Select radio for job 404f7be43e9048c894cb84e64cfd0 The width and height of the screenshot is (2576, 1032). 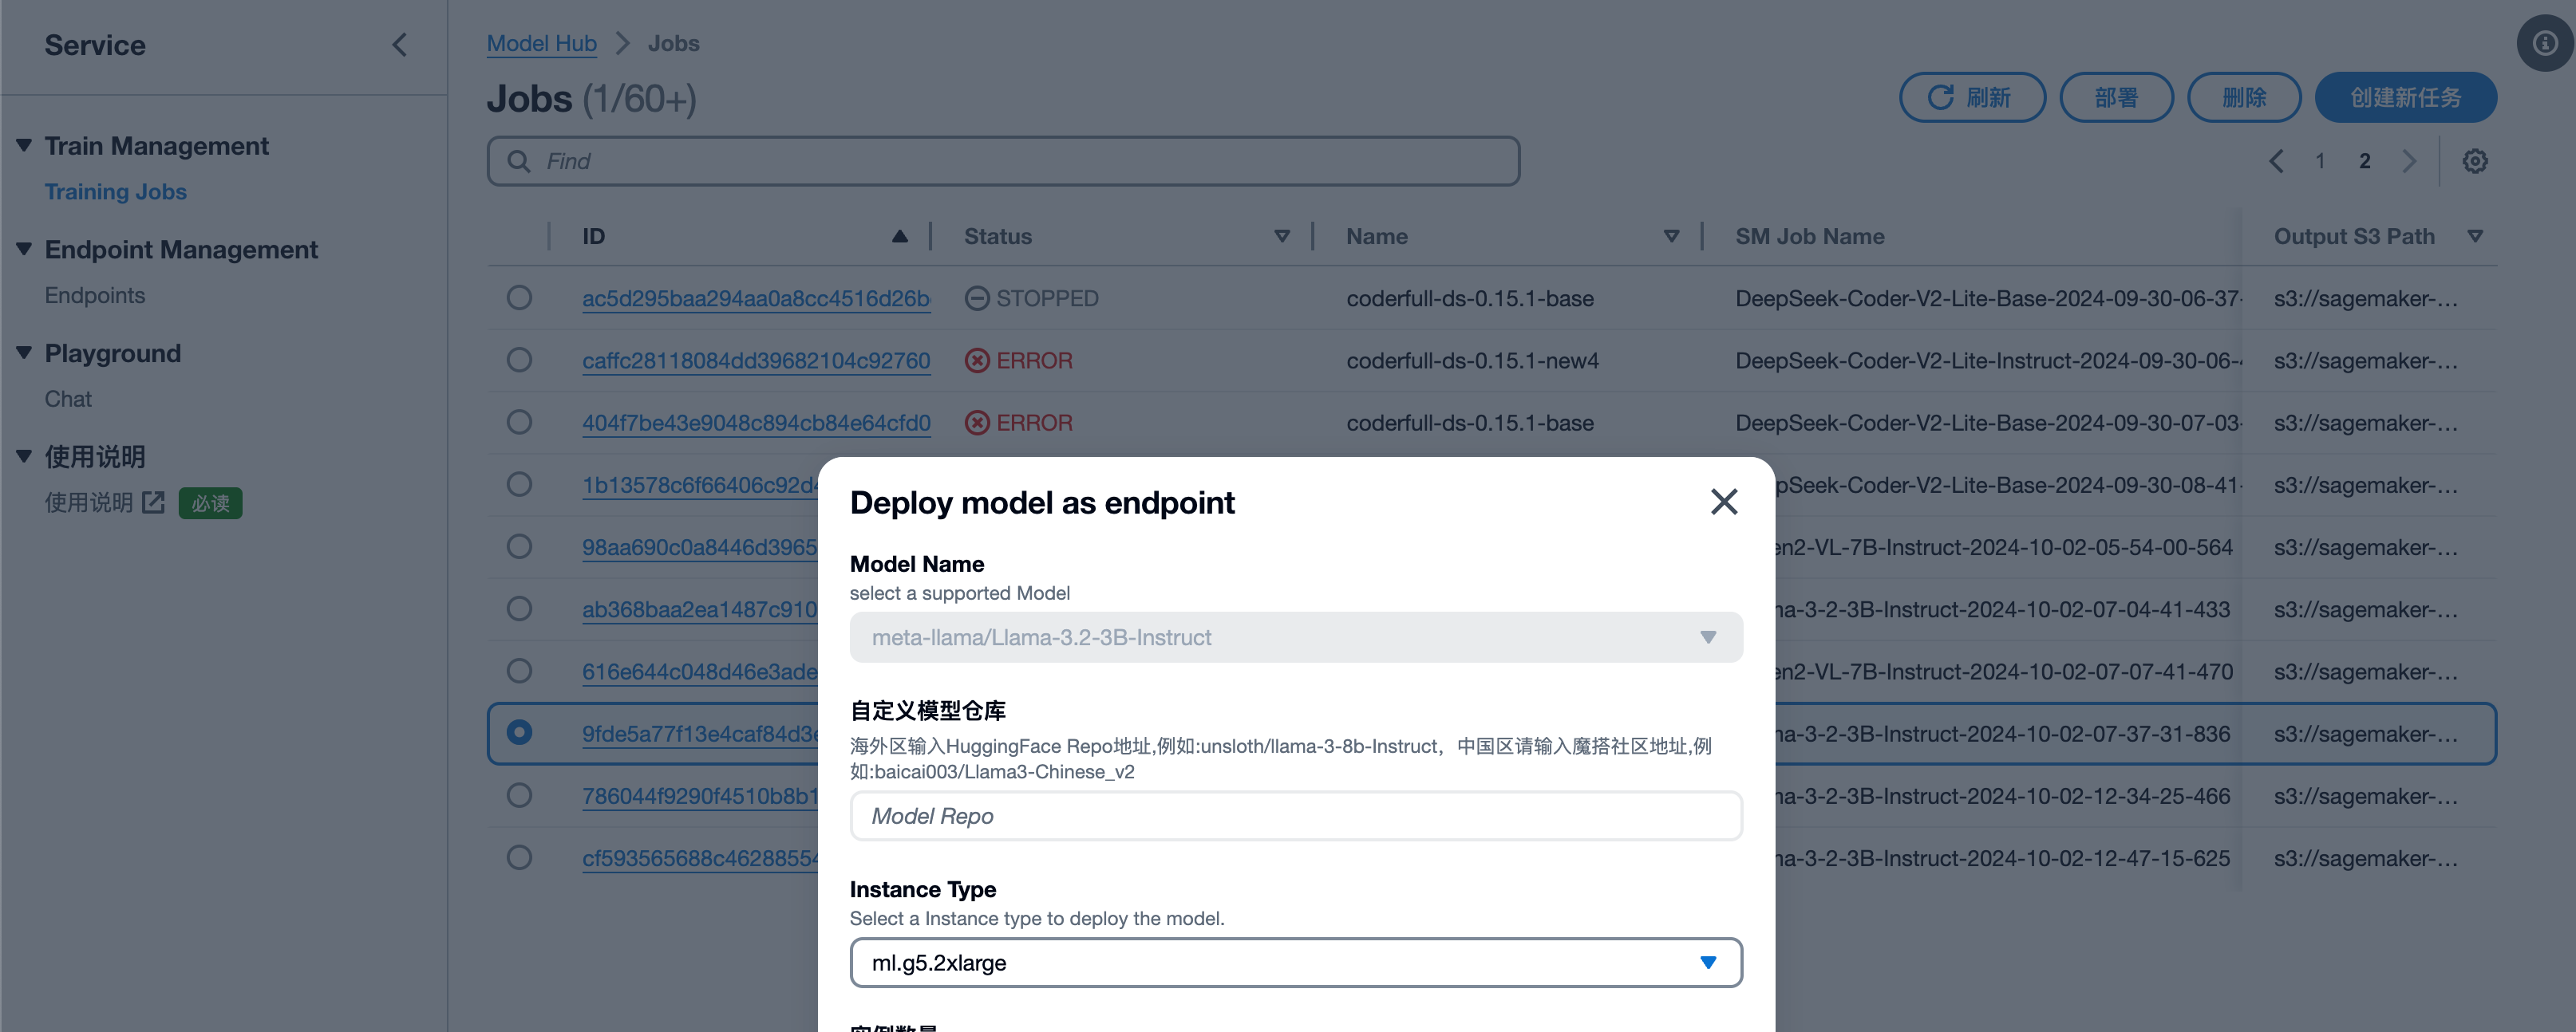pos(518,423)
